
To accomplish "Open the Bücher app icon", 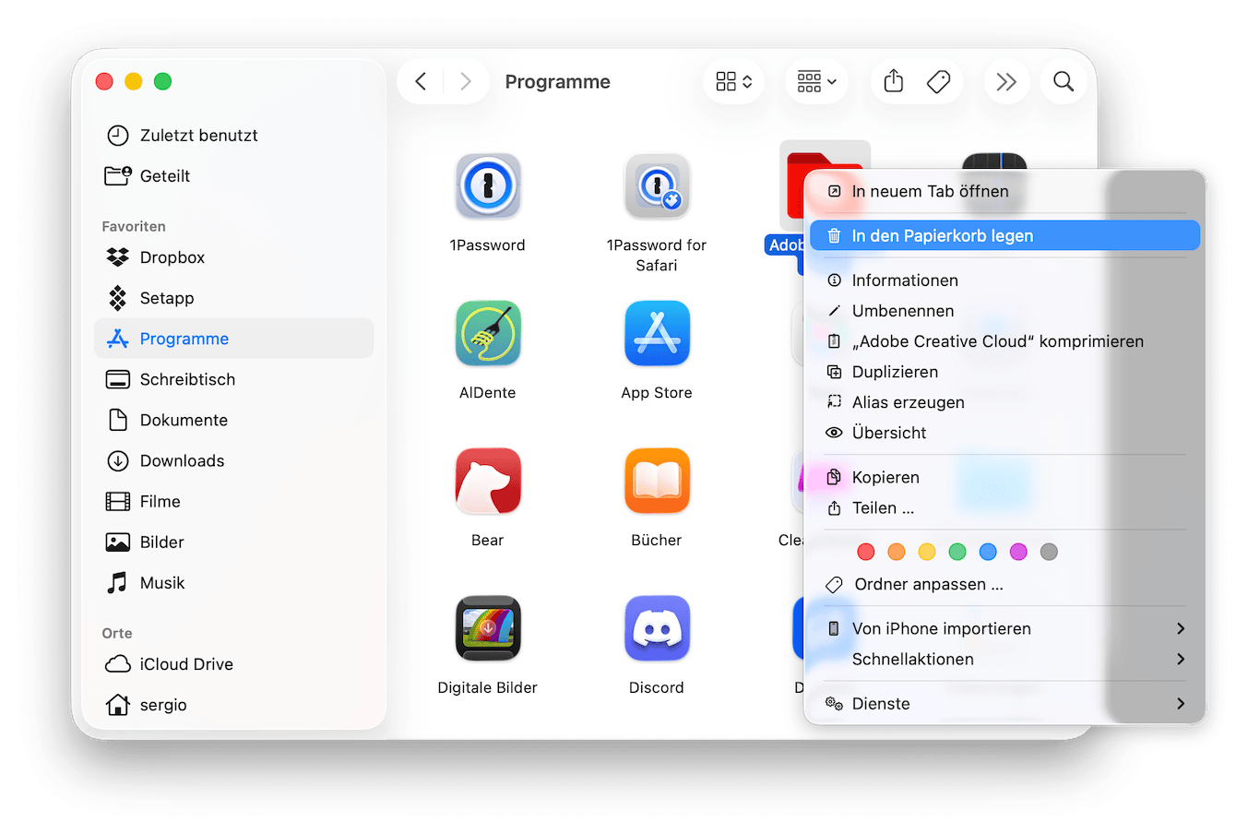I will coord(657,482).
